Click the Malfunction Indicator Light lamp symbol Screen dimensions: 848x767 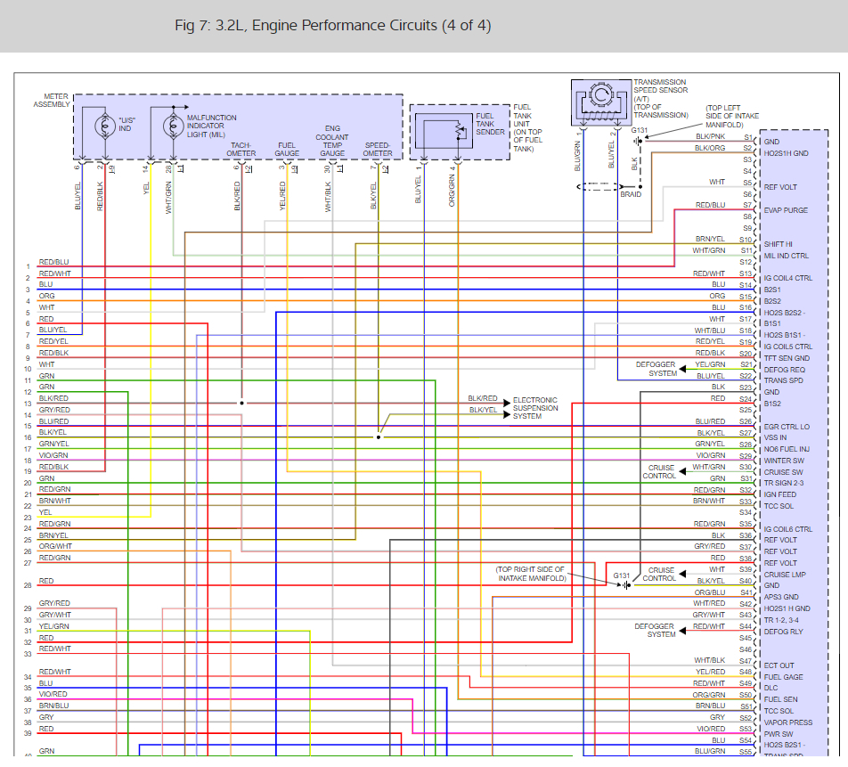[x=174, y=126]
